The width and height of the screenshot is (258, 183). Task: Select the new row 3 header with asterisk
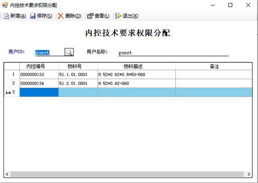click(12, 92)
